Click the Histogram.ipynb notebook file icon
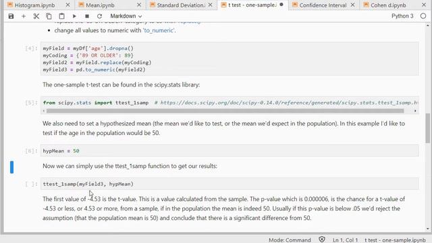This screenshot has width=432, height=243. tap(10, 5)
